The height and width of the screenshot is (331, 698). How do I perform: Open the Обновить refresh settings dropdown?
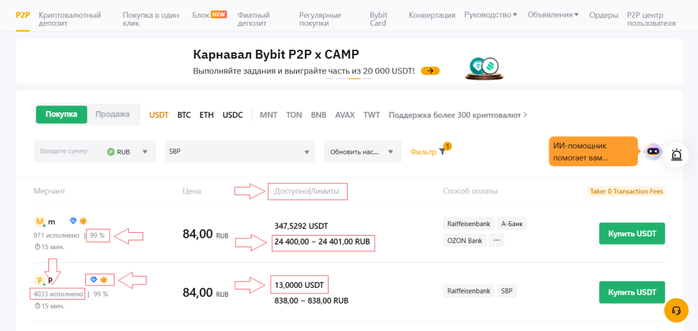pos(362,152)
